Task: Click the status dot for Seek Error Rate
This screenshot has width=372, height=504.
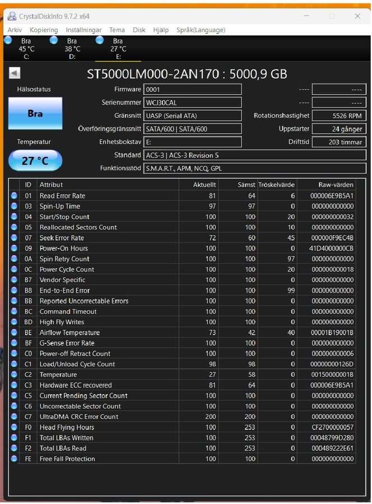Action: pos(14,237)
